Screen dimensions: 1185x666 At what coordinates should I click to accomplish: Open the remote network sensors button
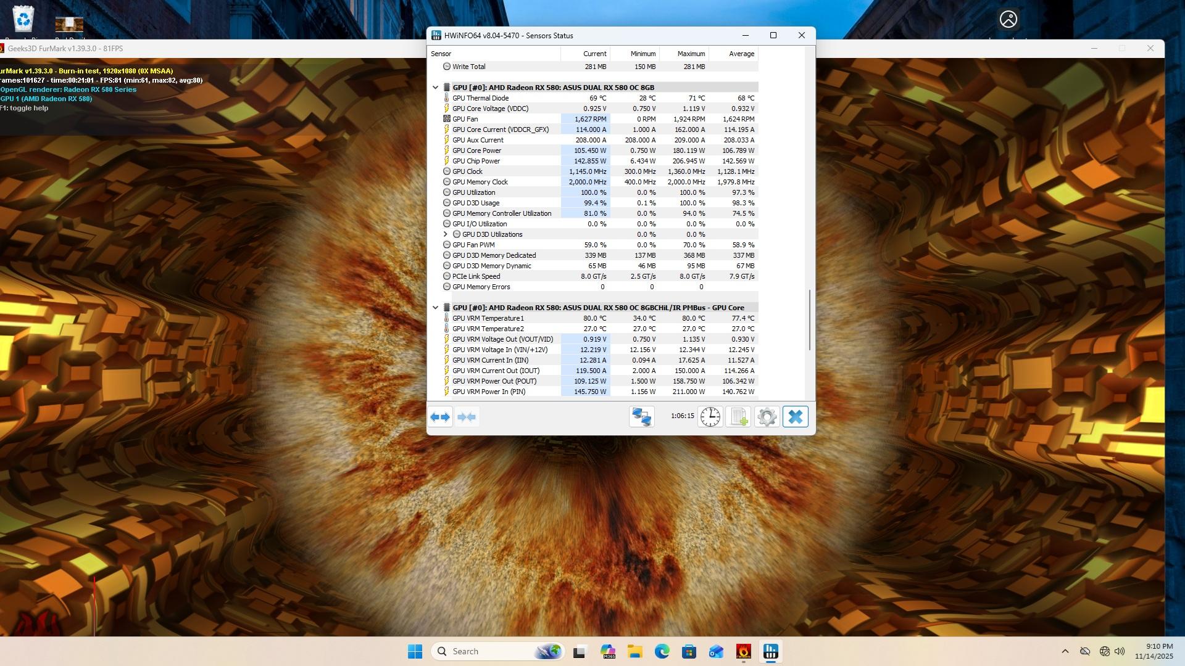click(x=641, y=417)
